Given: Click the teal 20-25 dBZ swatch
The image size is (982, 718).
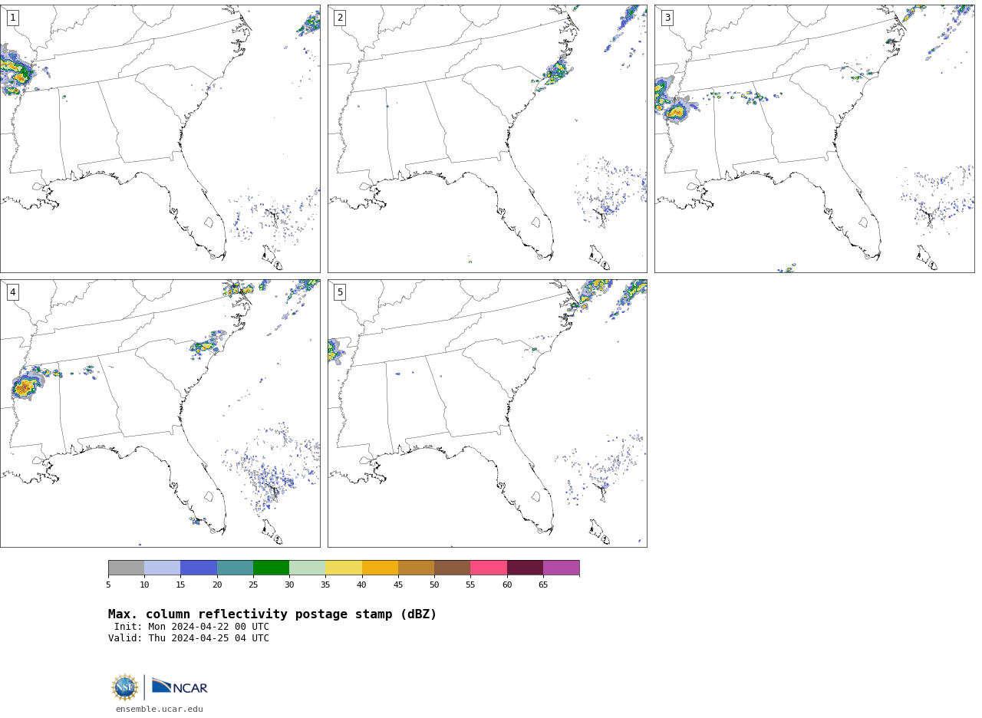Looking at the screenshot, I should (235, 568).
